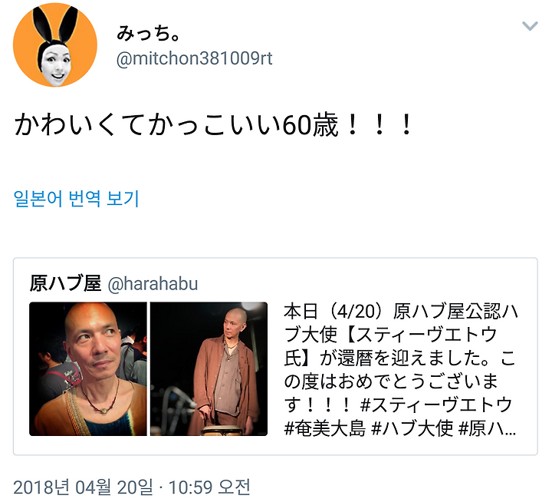Open the quoted tweet body text
552x502 pixels.
tap(401, 370)
